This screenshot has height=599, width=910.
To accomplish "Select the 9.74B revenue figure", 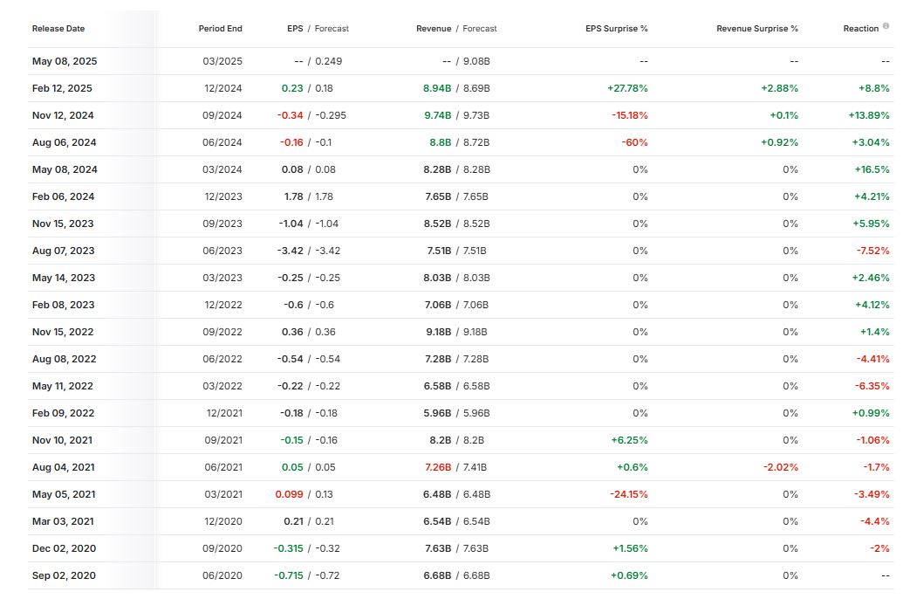I will (437, 115).
